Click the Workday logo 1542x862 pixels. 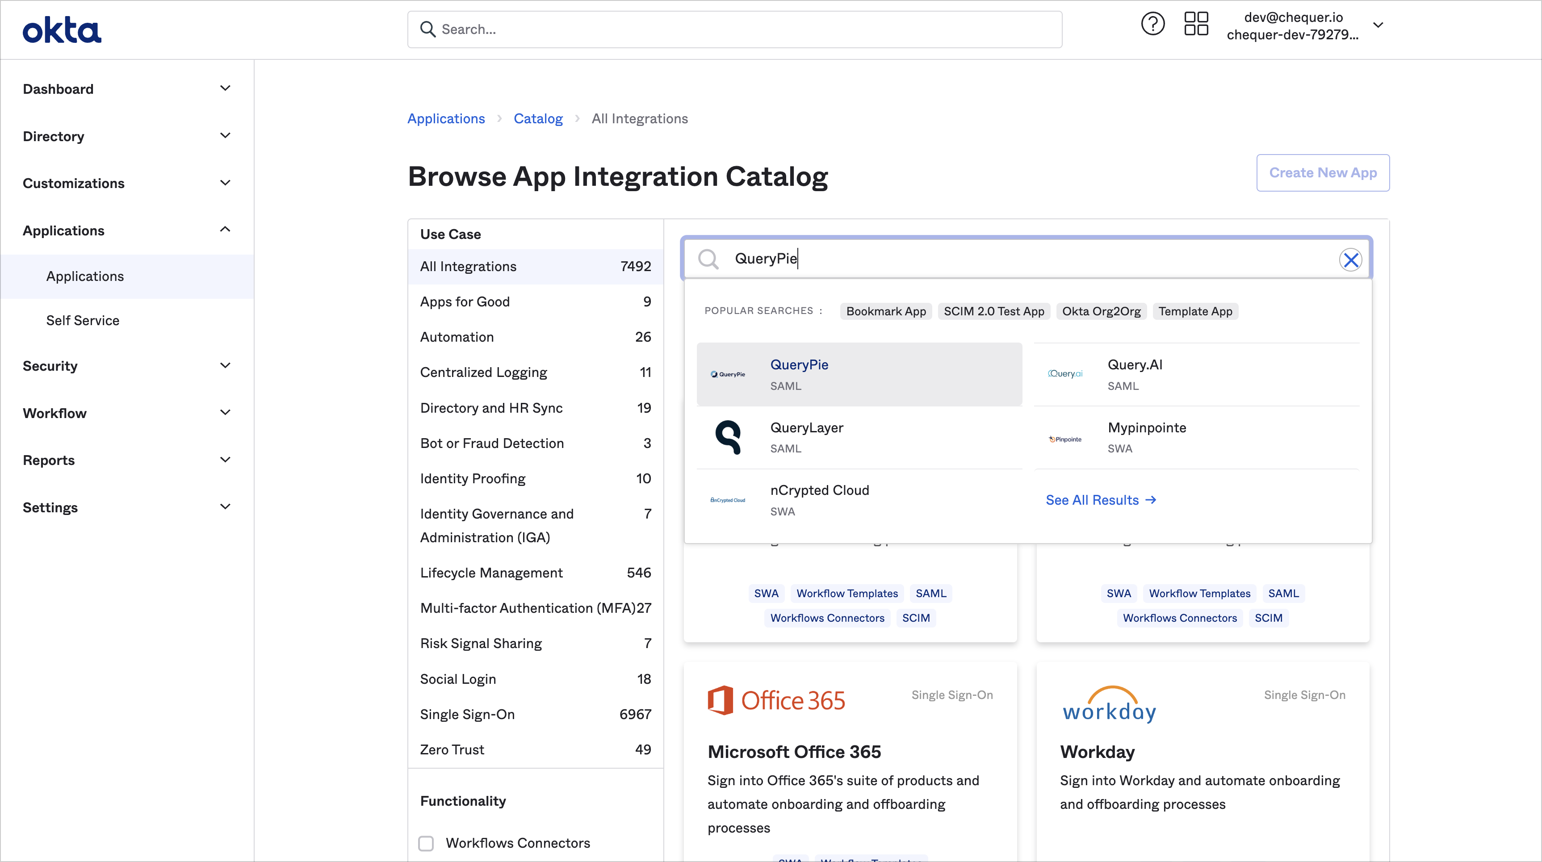pyautogui.click(x=1109, y=704)
